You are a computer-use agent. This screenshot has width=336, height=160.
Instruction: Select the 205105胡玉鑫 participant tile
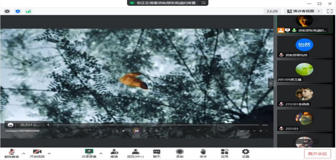pos(304,71)
